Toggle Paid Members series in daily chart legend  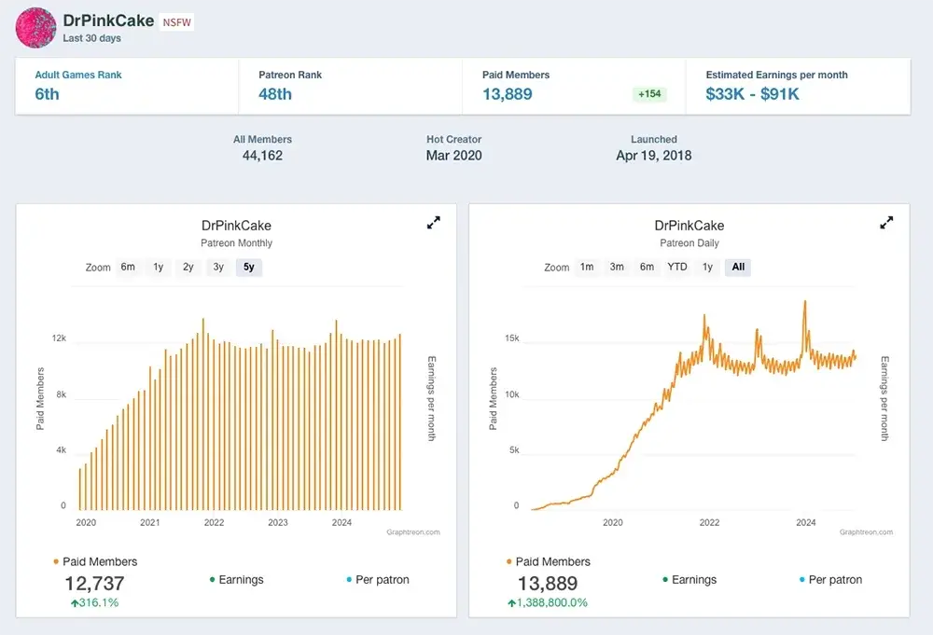(x=548, y=561)
